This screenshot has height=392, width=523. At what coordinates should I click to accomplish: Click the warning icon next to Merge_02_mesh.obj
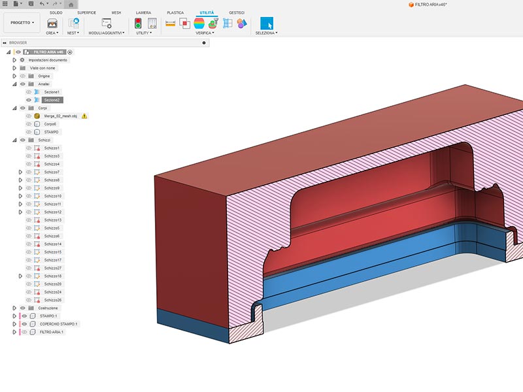click(84, 116)
